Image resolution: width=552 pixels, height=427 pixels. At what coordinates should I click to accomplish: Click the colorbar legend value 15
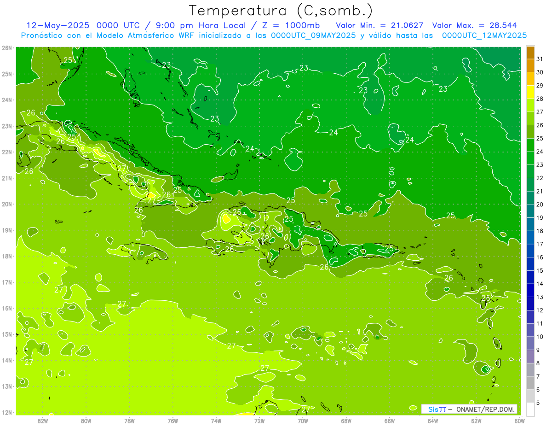(540, 270)
